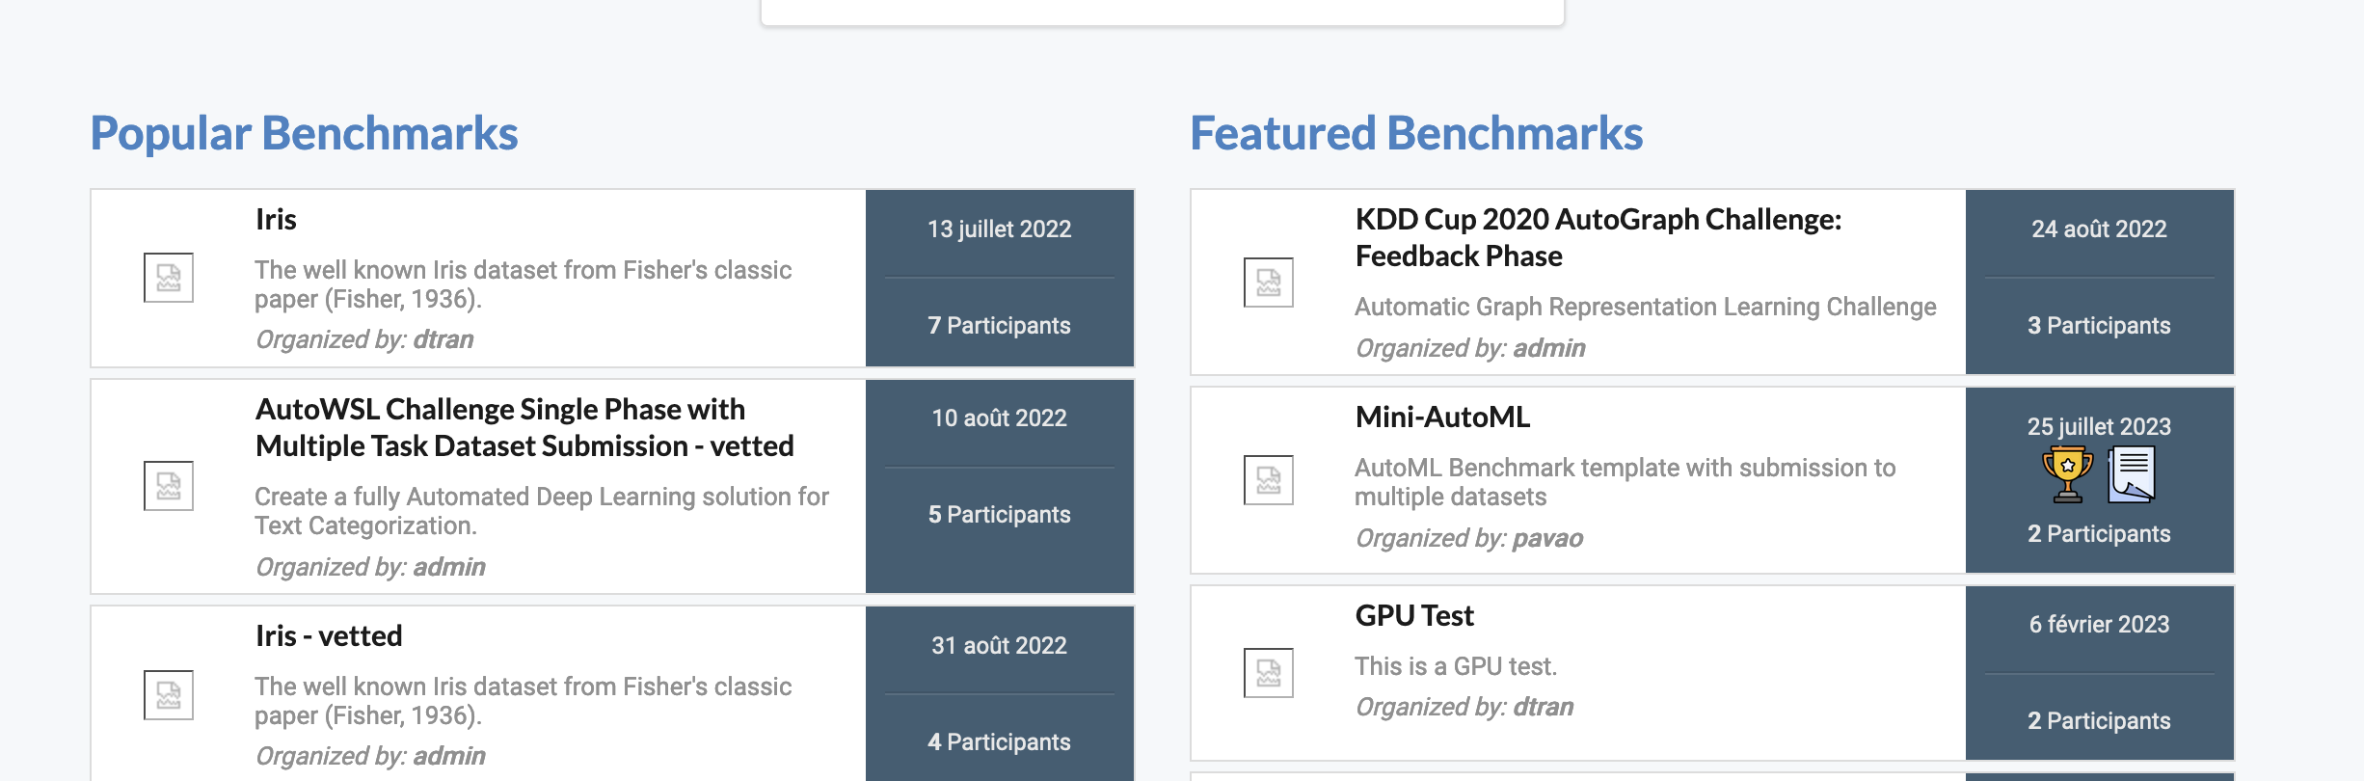Screen dimensions: 2364x781
Task: Open the Mini-AutoML benchmark title
Action: click(x=1442, y=417)
